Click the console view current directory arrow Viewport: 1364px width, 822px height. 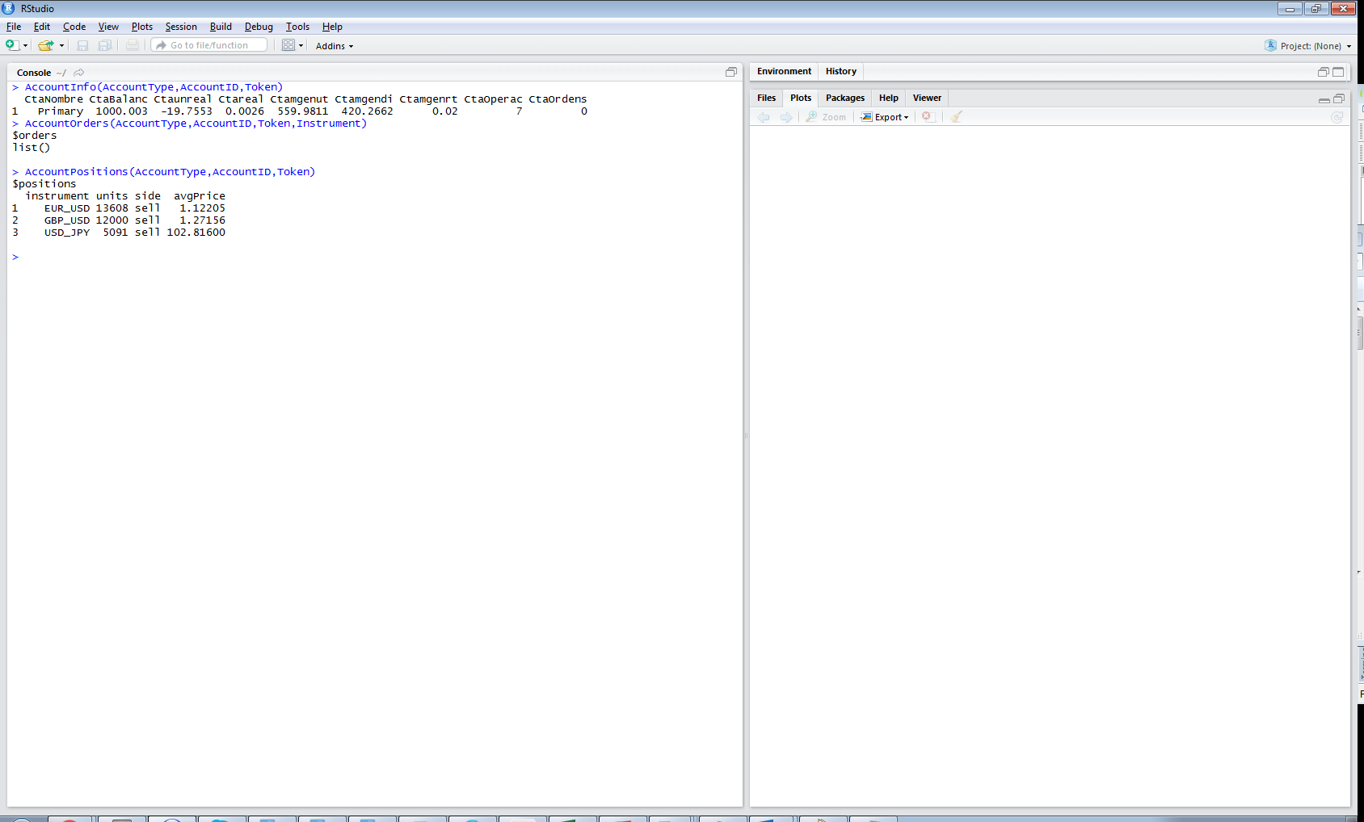(x=79, y=73)
